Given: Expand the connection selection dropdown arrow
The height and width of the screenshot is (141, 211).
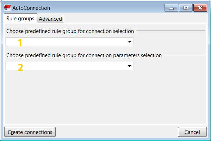Looking at the screenshot, I should tap(130, 42).
